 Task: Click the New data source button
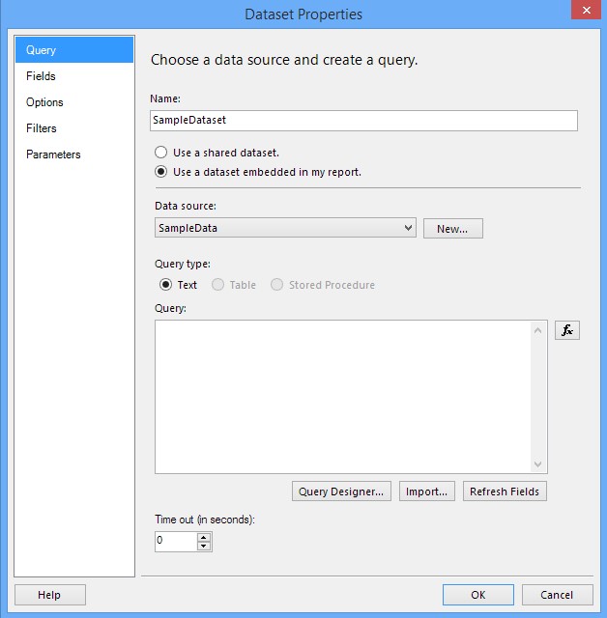pyautogui.click(x=452, y=229)
